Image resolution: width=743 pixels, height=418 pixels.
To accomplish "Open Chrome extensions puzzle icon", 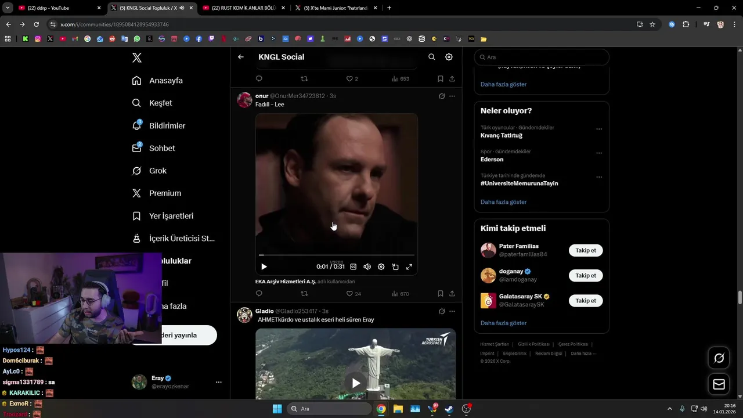I will coord(686,24).
